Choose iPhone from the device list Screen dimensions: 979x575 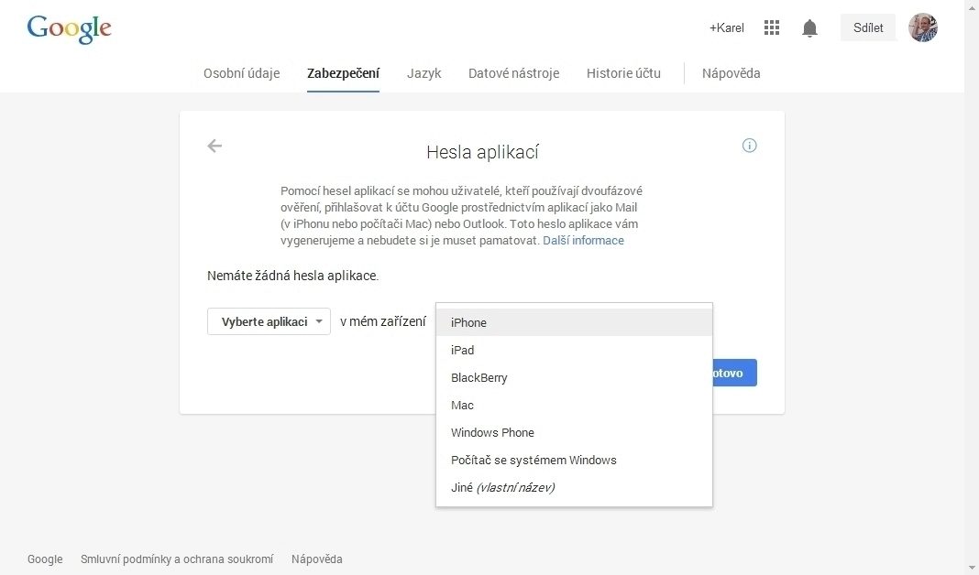click(574, 322)
